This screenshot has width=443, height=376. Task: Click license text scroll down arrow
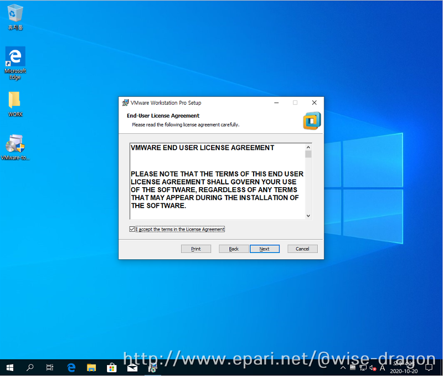click(308, 216)
